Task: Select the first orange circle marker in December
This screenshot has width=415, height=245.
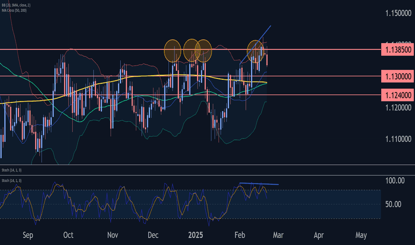Action: coord(173,51)
